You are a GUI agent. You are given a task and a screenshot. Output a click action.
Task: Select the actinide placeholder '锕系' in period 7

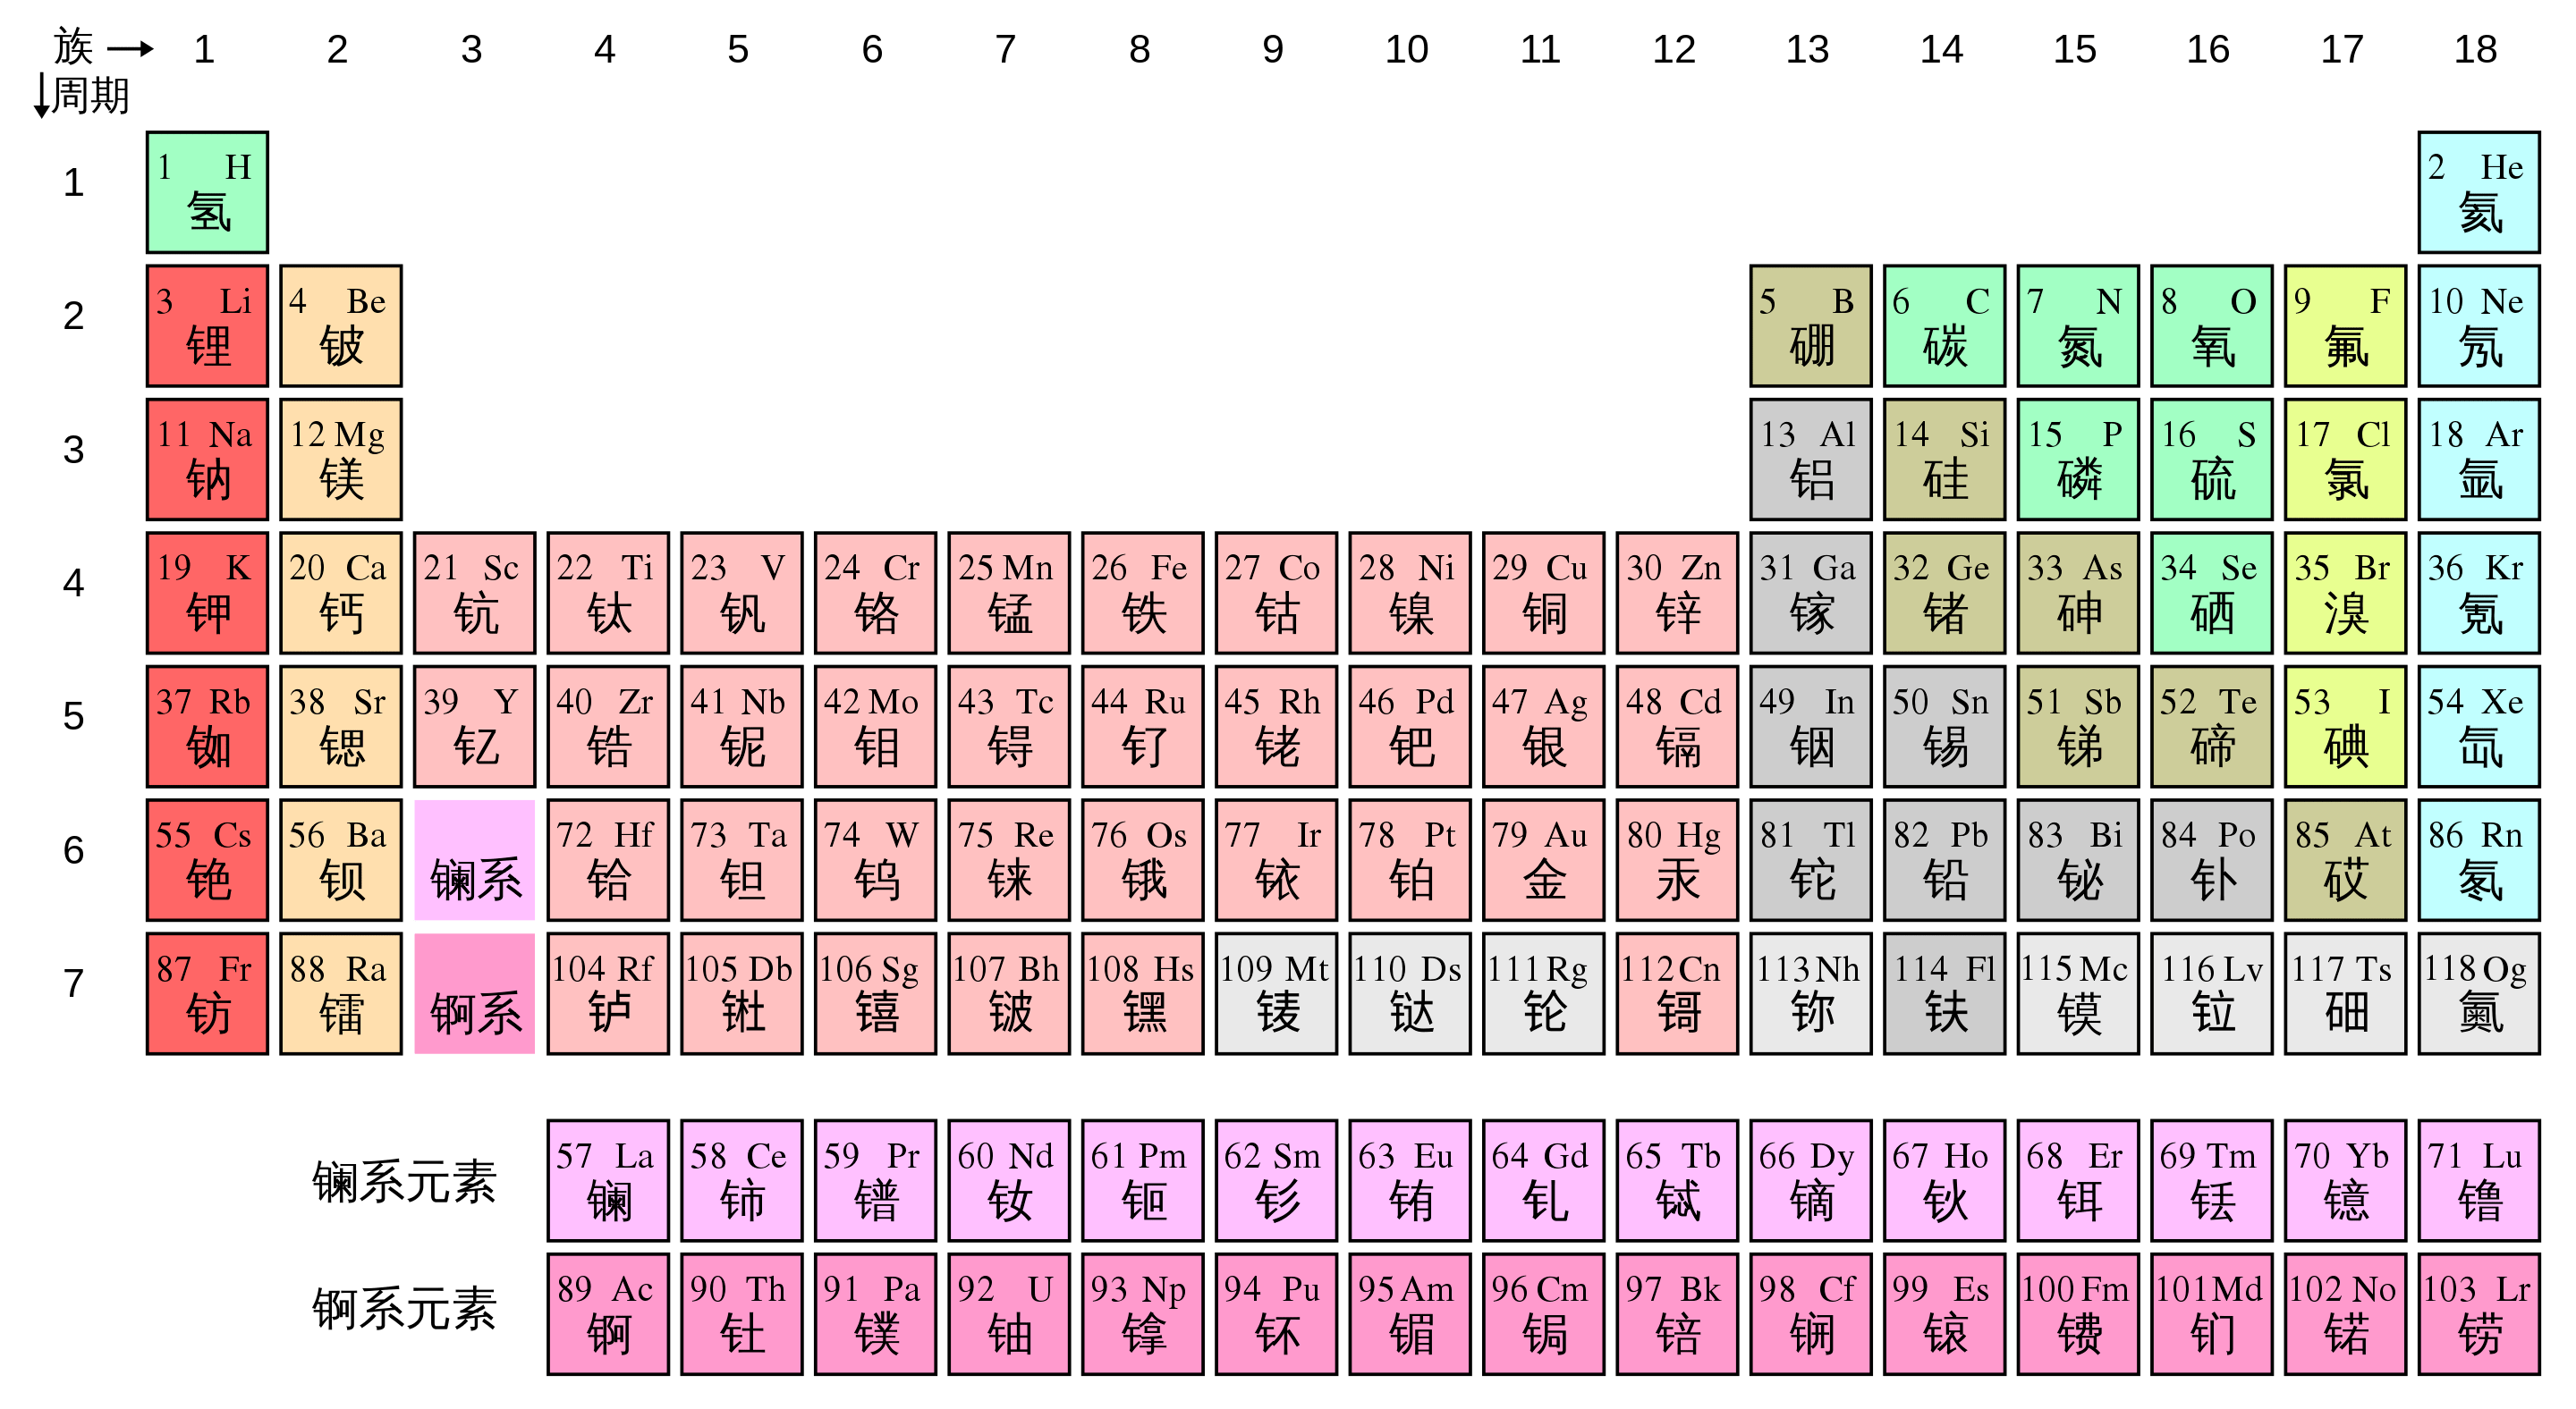pyautogui.click(x=474, y=993)
